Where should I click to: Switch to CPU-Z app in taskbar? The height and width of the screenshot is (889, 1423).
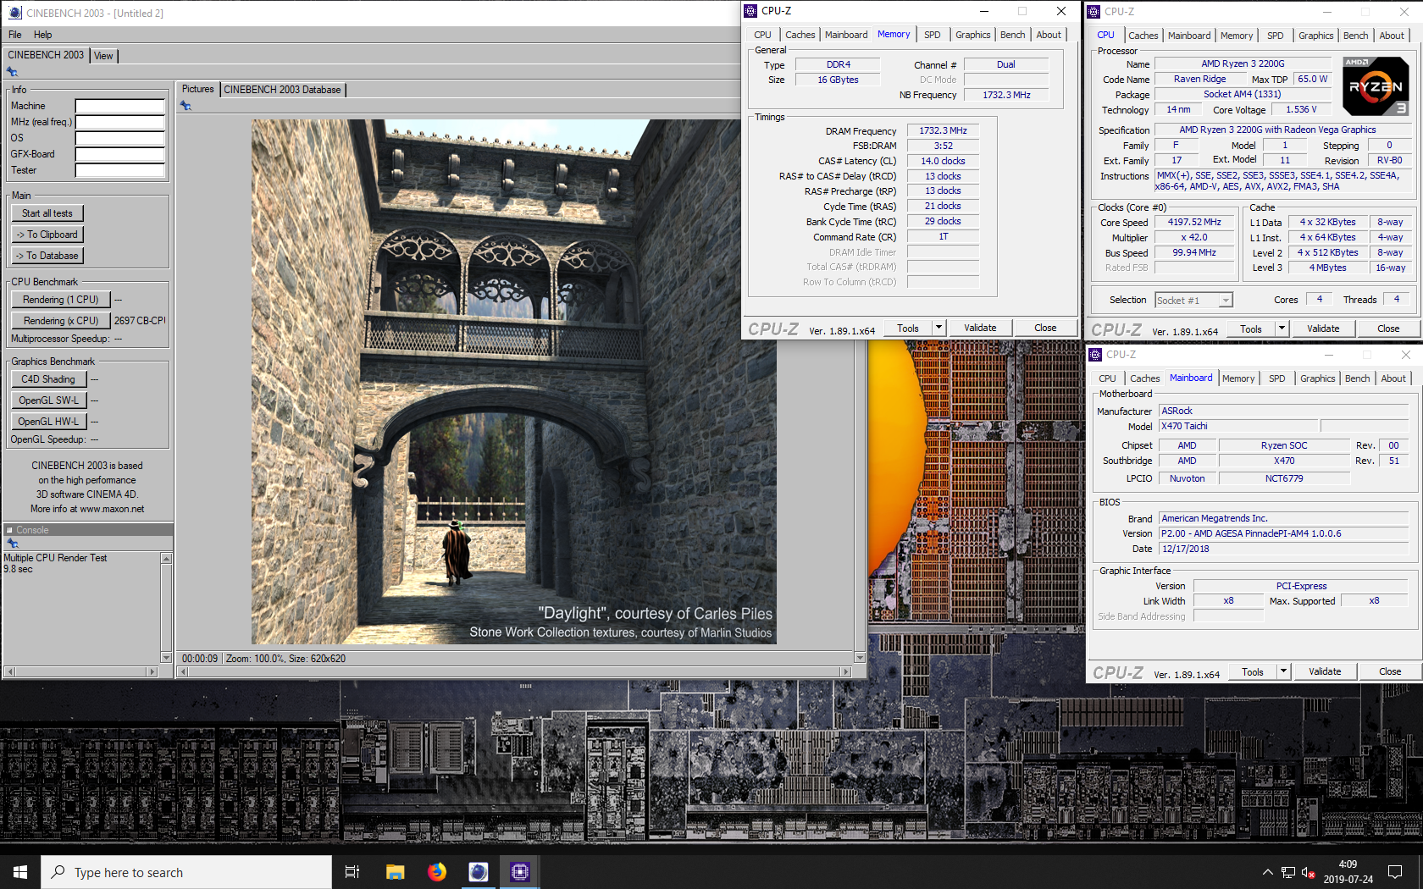[520, 872]
